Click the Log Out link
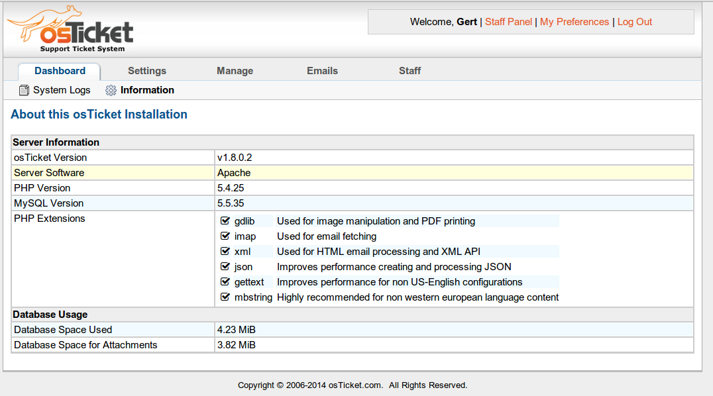Screen dimensions: 713x396 tap(634, 22)
